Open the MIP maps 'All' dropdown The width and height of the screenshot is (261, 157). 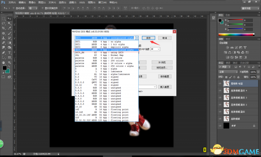point(155,49)
